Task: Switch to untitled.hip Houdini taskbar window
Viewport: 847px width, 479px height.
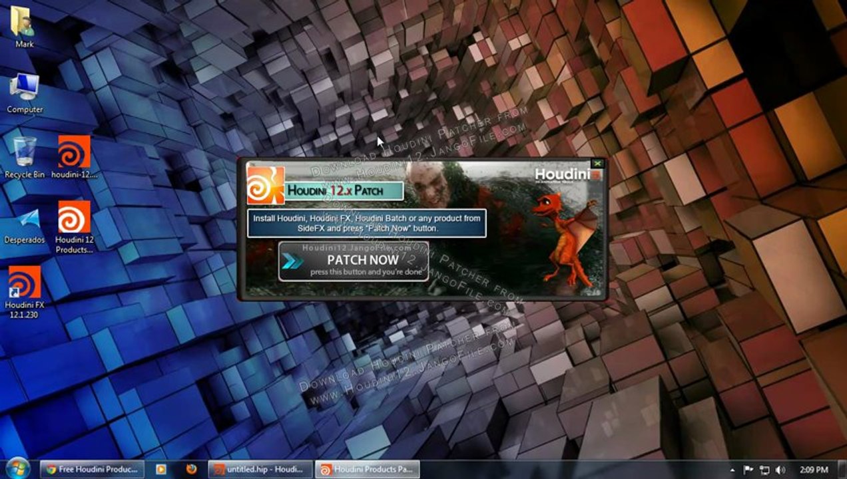Action: point(260,469)
